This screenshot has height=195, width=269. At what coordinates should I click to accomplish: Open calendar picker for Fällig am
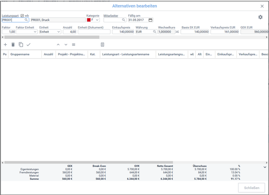point(151,20)
